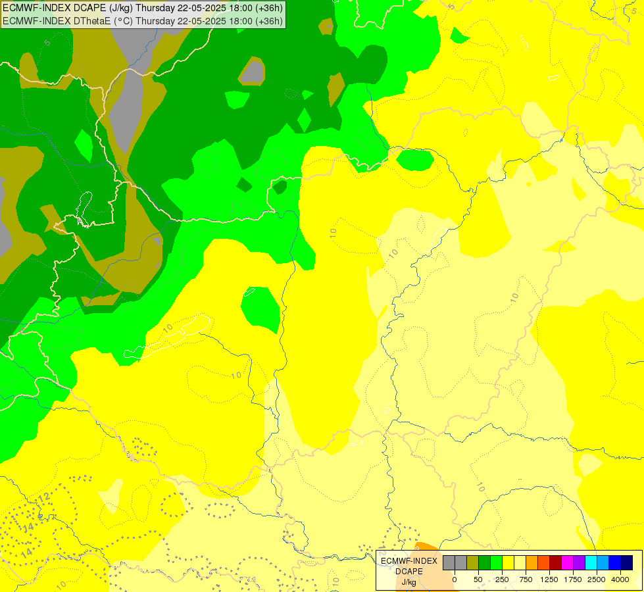Click the gray swatch right of the 0 tick
The height and width of the screenshot is (592, 644).
pyautogui.click(x=461, y=563)
